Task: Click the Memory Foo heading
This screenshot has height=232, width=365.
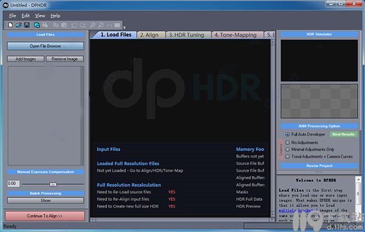Action: [x=250, y=149]
